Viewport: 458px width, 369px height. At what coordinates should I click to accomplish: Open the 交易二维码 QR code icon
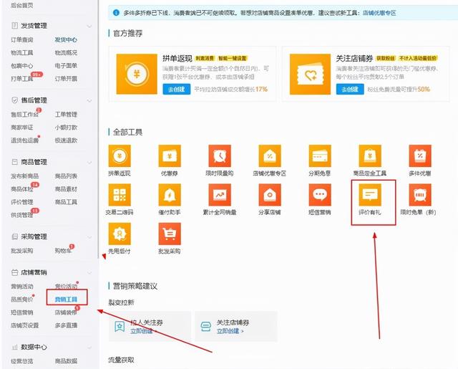click(x=120, y=195)
